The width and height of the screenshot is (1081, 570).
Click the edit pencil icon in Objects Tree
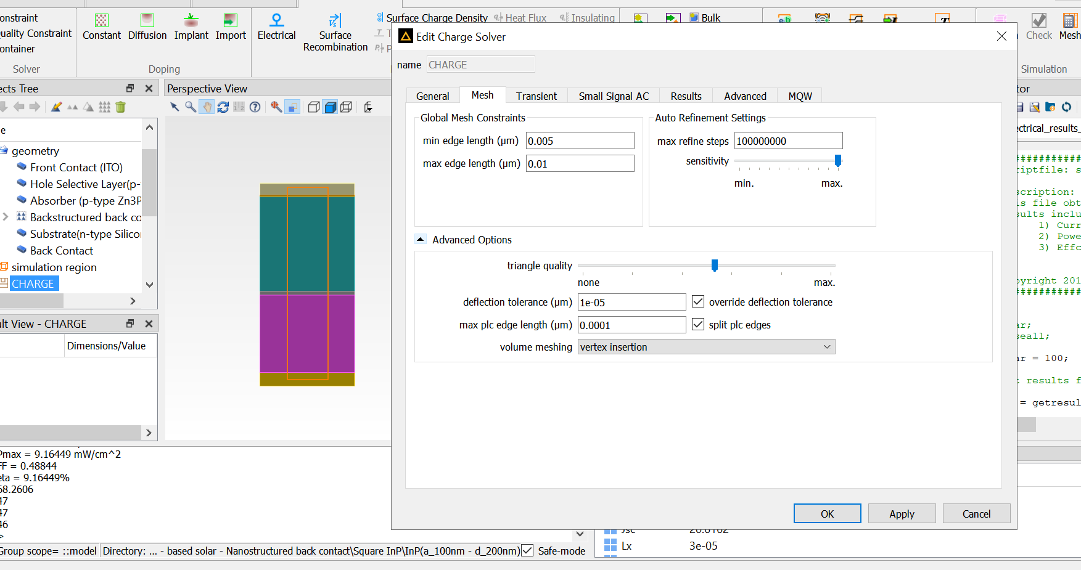click(x=56, y=107)
